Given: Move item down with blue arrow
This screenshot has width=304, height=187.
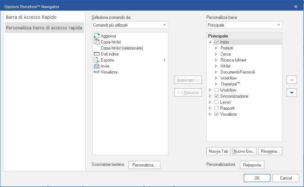Looking at the screenshot, I should 292,93.
